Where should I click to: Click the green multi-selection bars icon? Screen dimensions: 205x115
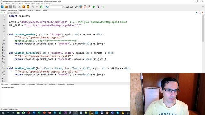pos(42,7)
